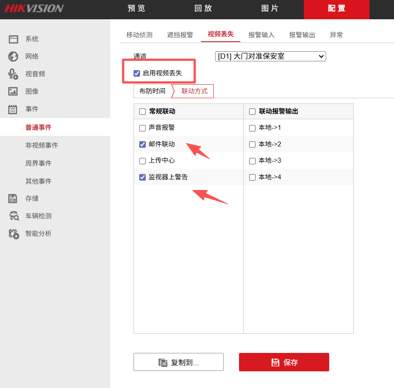Open the 事件 events section

click(x=32, y=109)
